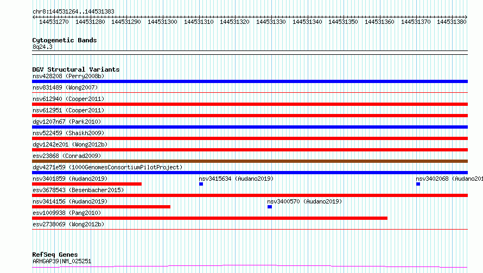This screenshot has width=483, height=273.
Task: Select the red esv1009938 variant bar
Action: pyautogui.click(x=210, y=218)
